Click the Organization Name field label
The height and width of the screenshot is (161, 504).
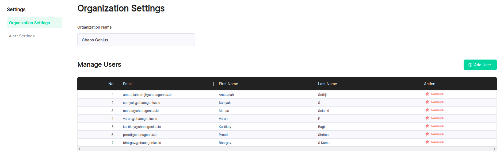point(94,27)
